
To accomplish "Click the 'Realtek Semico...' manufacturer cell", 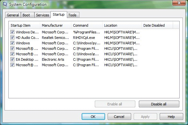I will (x=55, y=38).
